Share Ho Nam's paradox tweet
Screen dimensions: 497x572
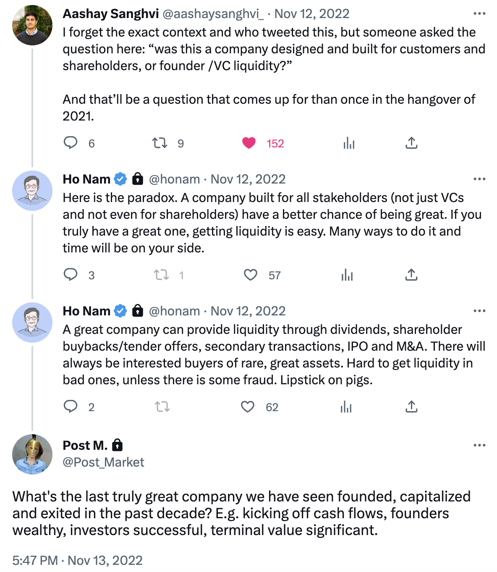point(411,275)
